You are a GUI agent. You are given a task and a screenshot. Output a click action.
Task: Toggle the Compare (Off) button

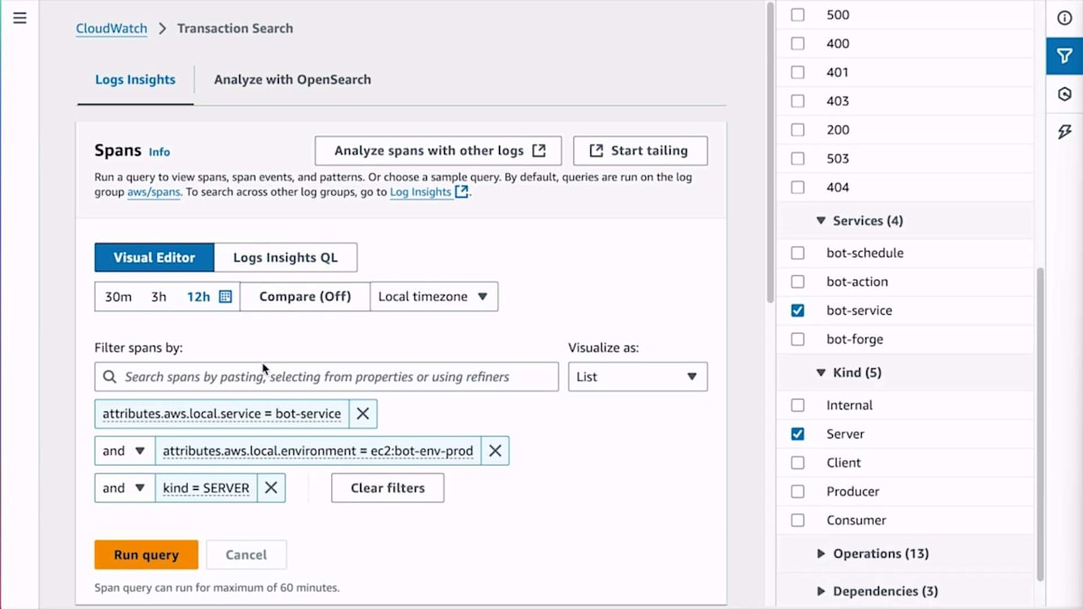point(305,297)
